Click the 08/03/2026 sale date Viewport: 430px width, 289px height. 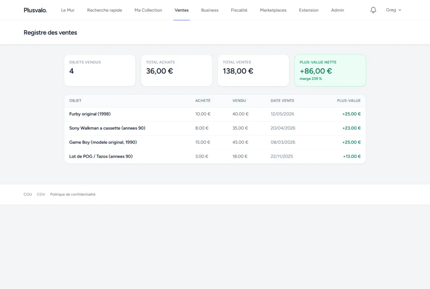[283, 142]
